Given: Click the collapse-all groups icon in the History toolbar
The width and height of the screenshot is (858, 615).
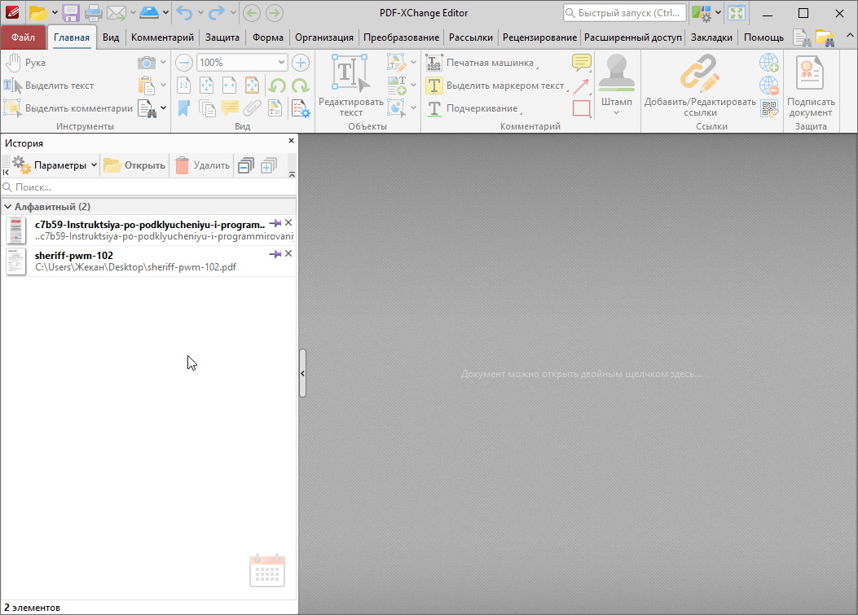Looking at the screenshot, I should 246,165.
